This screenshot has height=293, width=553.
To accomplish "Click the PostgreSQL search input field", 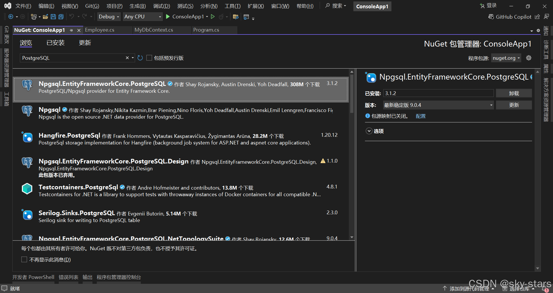I will (x=73, y=58).
